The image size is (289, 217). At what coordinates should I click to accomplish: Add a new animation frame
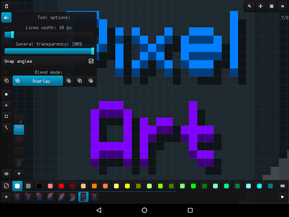click(x=6, y=197)
